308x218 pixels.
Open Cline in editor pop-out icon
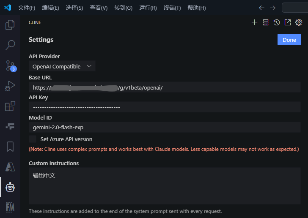pyautogui.click(x=288, y=22)
